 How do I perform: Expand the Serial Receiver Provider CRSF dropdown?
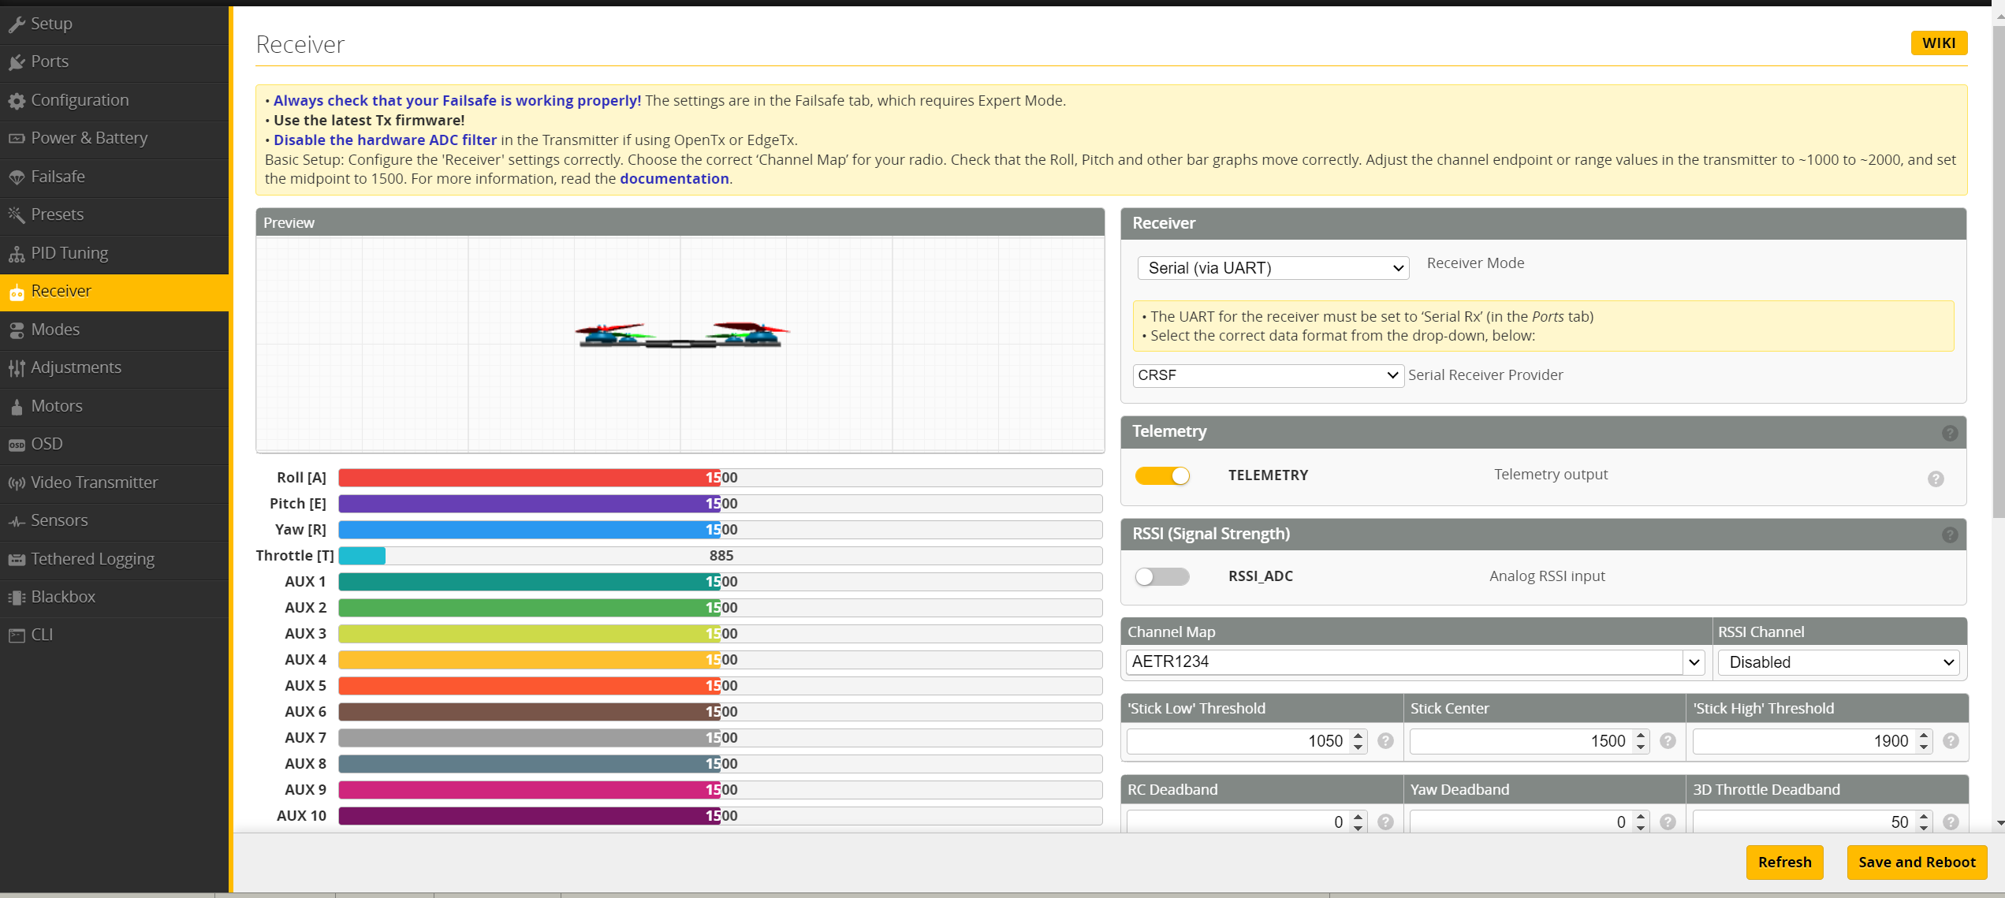1268,375
